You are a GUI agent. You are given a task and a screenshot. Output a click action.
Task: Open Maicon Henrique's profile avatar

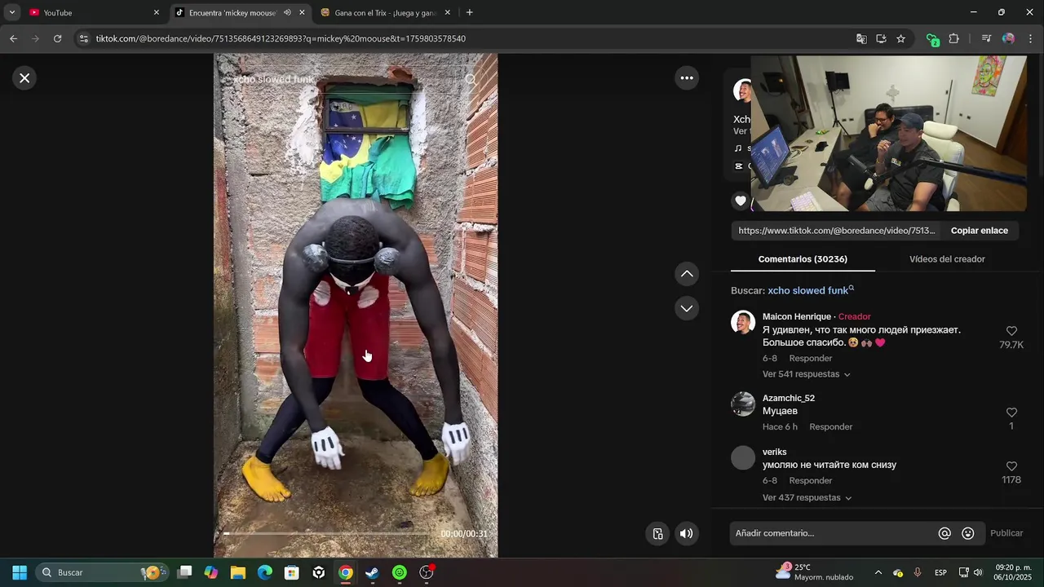pyautogui.click(x=743, y=323)
